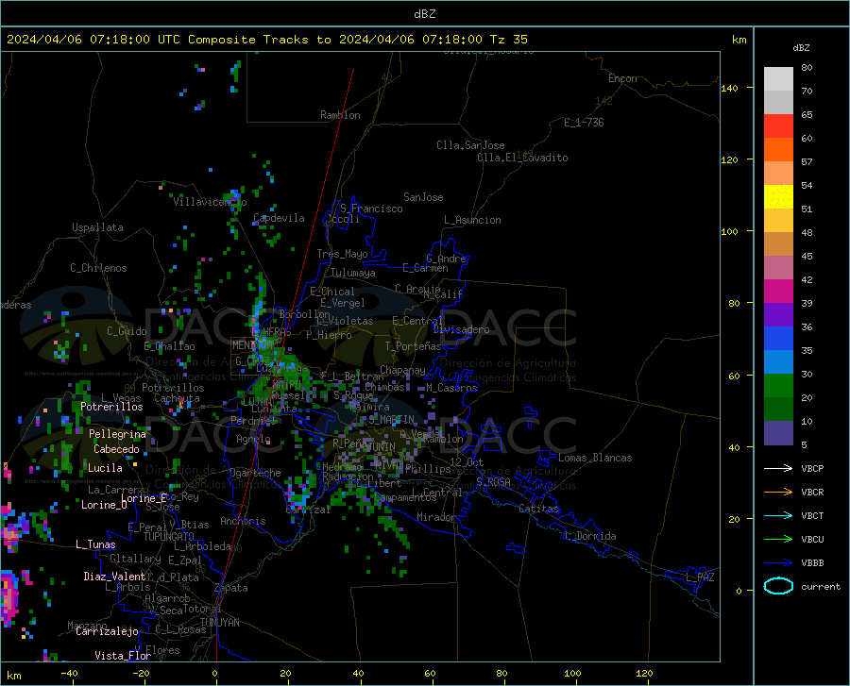Click the Clla.SanJose map label

click(470, 145)
